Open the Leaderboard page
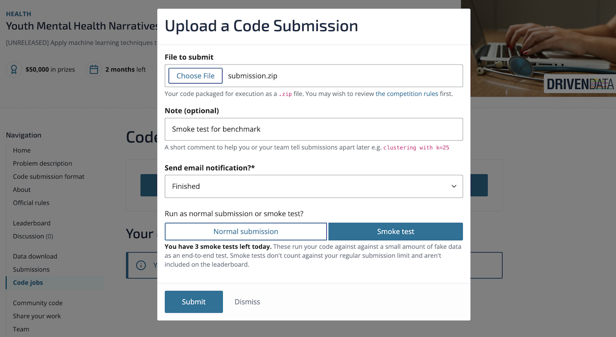 click(x=31, y=223)
